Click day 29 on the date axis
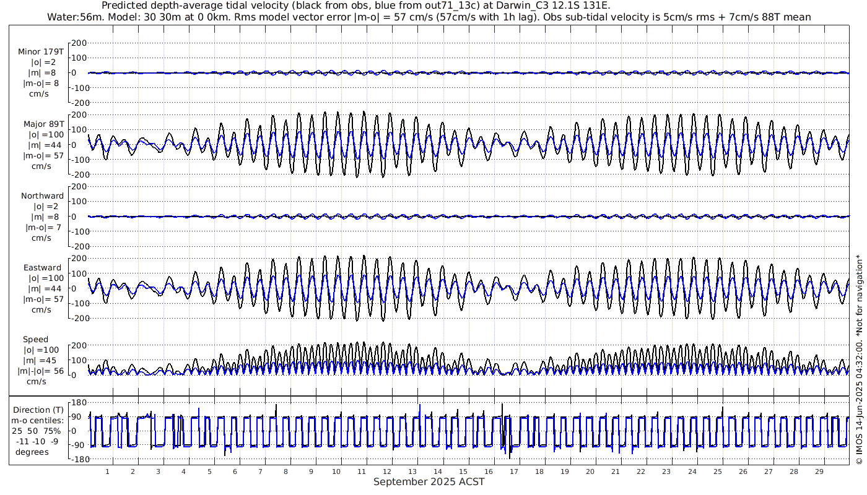 tap(819, 471)
